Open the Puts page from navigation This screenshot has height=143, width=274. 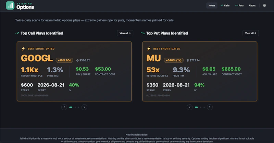pos(239,5)
